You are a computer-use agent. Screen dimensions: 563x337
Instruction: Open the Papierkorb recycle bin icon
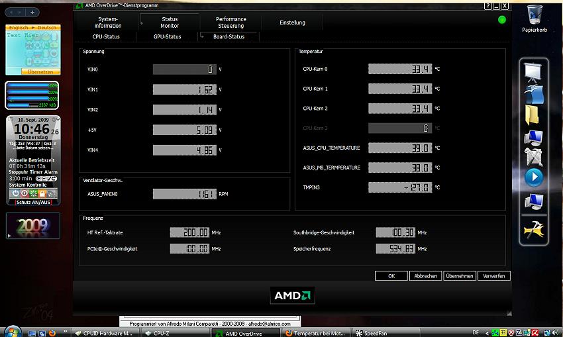[535, 19]
